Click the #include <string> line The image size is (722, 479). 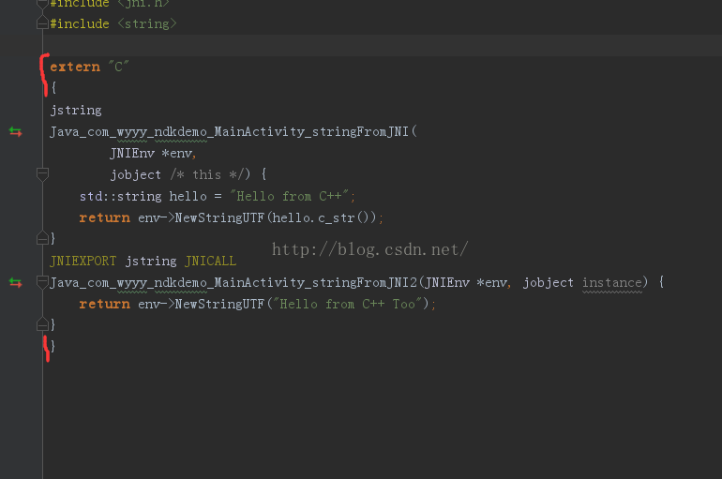pyautogui.click(x=113, y=23)
